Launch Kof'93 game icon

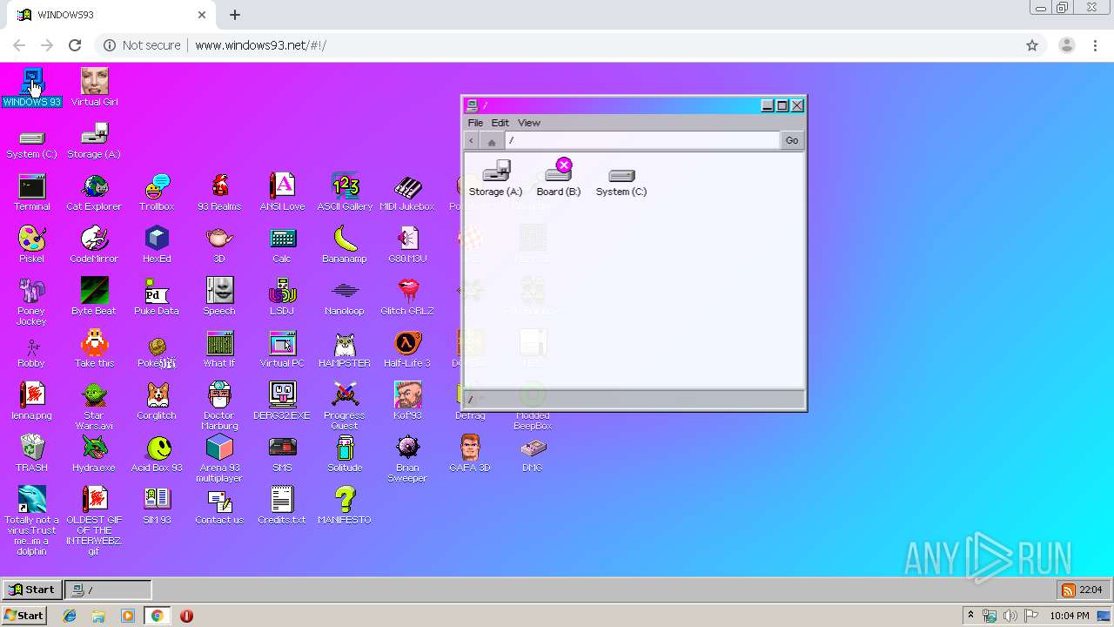(x=407, y=401)
